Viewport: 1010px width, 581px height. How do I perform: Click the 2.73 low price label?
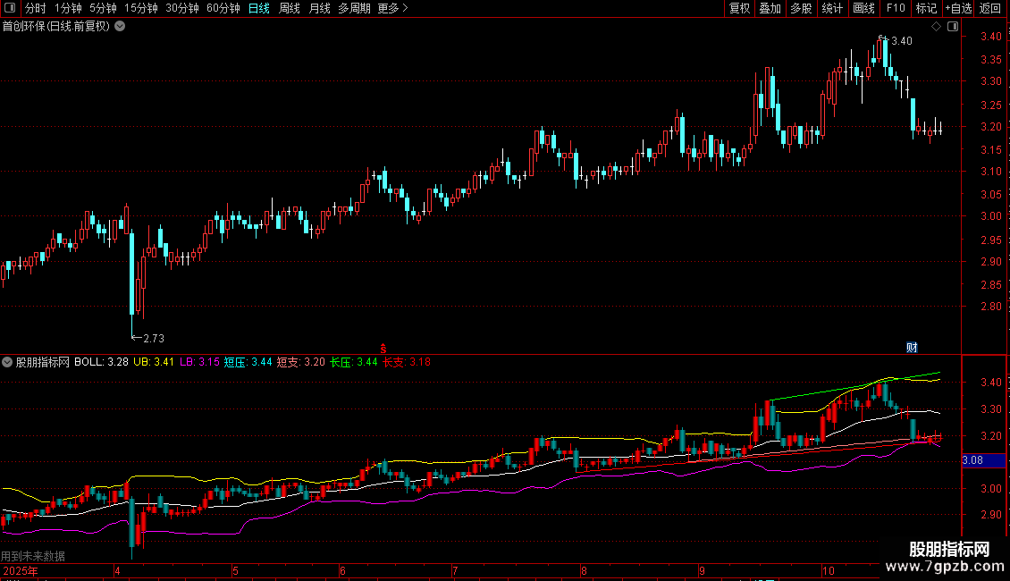click(x=154, y=338)
